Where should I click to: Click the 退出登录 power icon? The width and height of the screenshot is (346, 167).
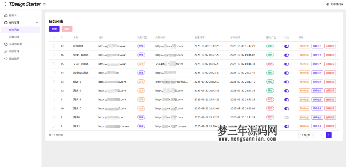[6, 59]
